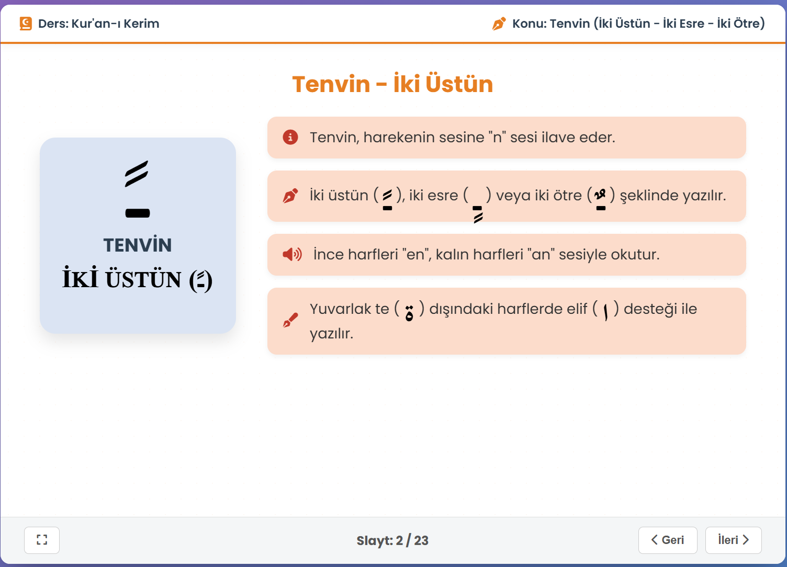This screenshot has height=567, width=787.
Task: Click the elif desteği explanation box
Action: pyautogui.click(x=507, y=321)
